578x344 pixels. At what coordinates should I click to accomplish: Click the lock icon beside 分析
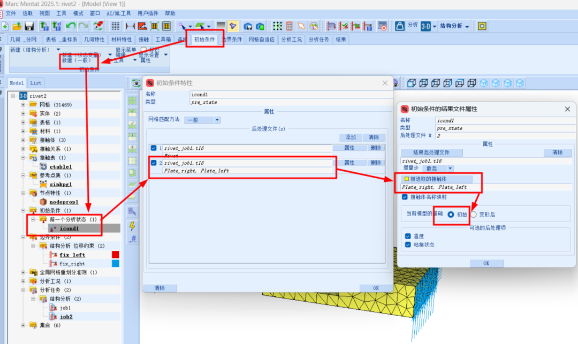(x=399, y=26)
